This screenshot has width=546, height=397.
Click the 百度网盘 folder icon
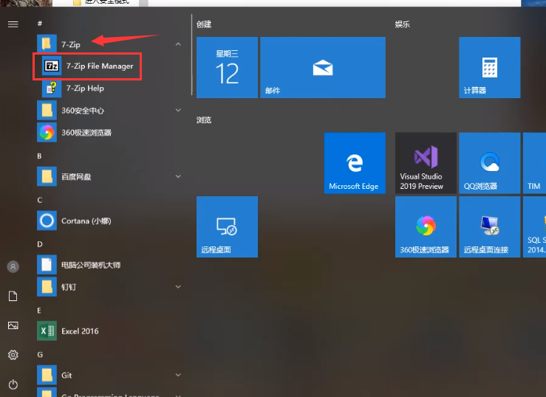[47, 176]
